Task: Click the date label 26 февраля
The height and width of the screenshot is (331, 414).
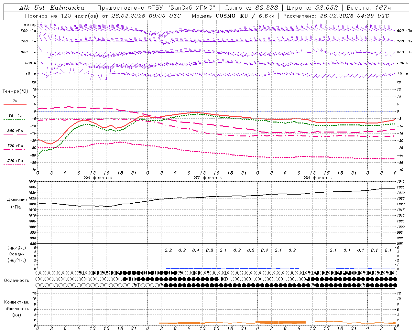Action: (98, 178)
